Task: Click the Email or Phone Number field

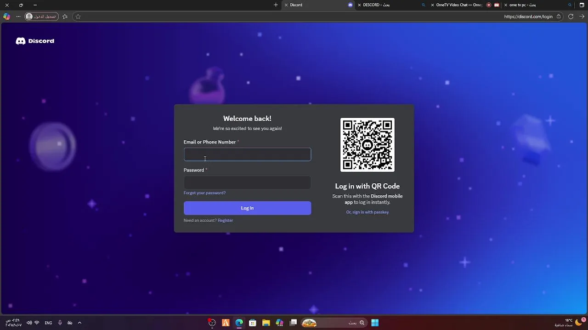Action: coord(247,154)
